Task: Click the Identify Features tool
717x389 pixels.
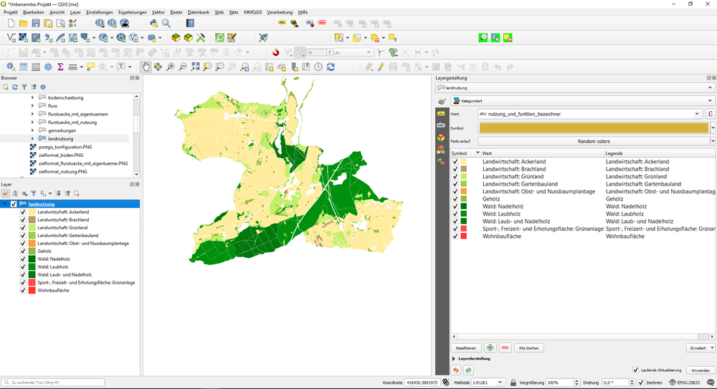Action: [x=11, y=67]
